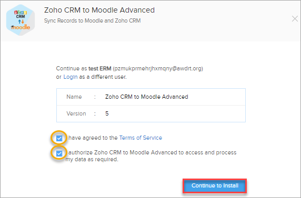Image resolution: width=301 pixels, height=198 pixels.
Task: Toggle the authorize data access checkbox
Action: coord(59,153)
